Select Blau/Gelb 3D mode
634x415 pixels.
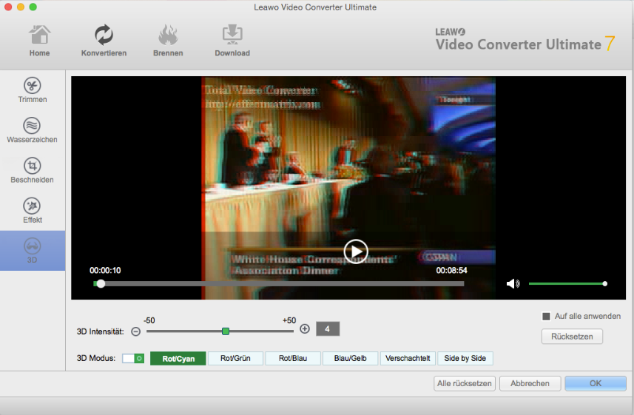(x=350, y=358)
